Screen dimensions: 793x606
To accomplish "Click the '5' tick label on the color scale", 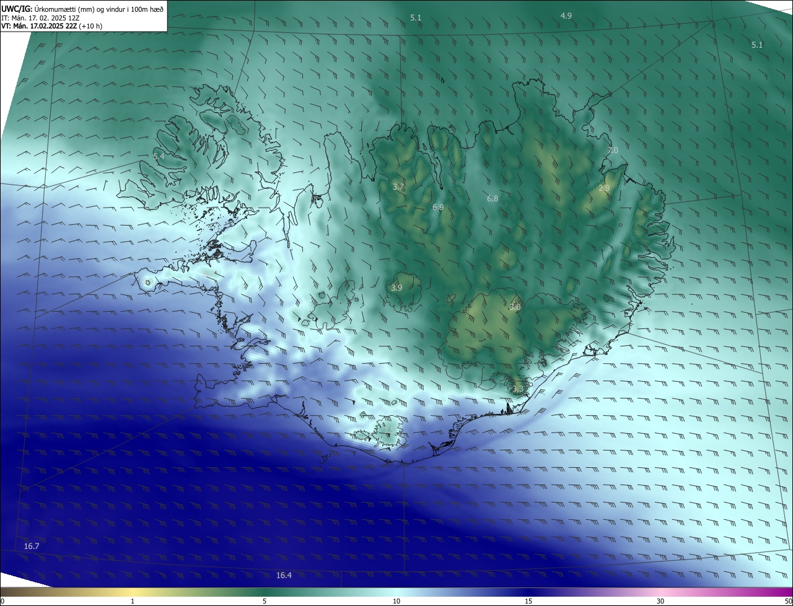I will 265,601.
